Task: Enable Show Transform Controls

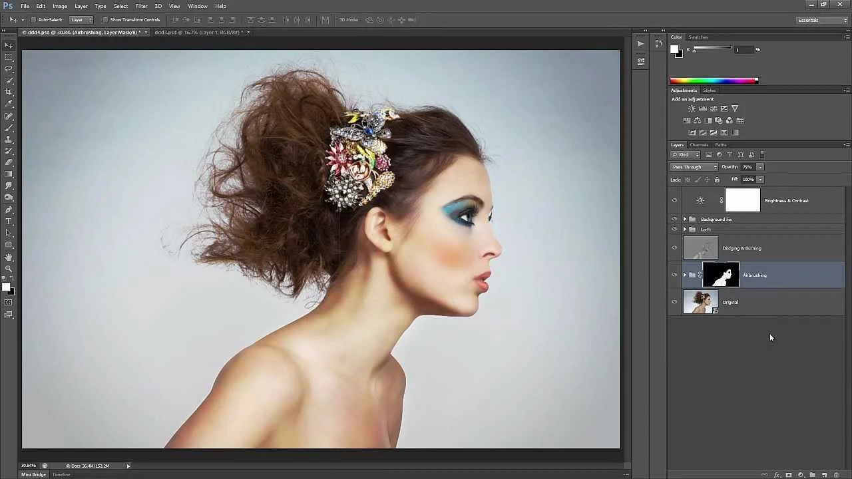Action: pyautogui.click(x=105, y=19)
